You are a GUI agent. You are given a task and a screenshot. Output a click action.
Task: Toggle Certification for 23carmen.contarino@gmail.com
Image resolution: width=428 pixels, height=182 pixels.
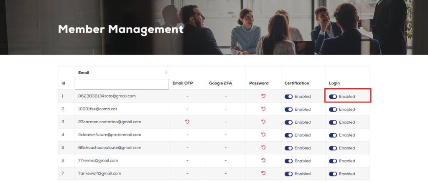pyautogui.click(x=288, y=122)
